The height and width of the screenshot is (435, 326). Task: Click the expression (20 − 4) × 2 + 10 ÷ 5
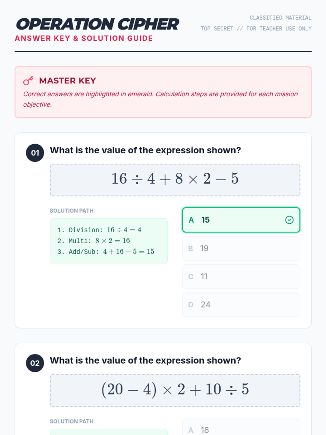(175, 390)
